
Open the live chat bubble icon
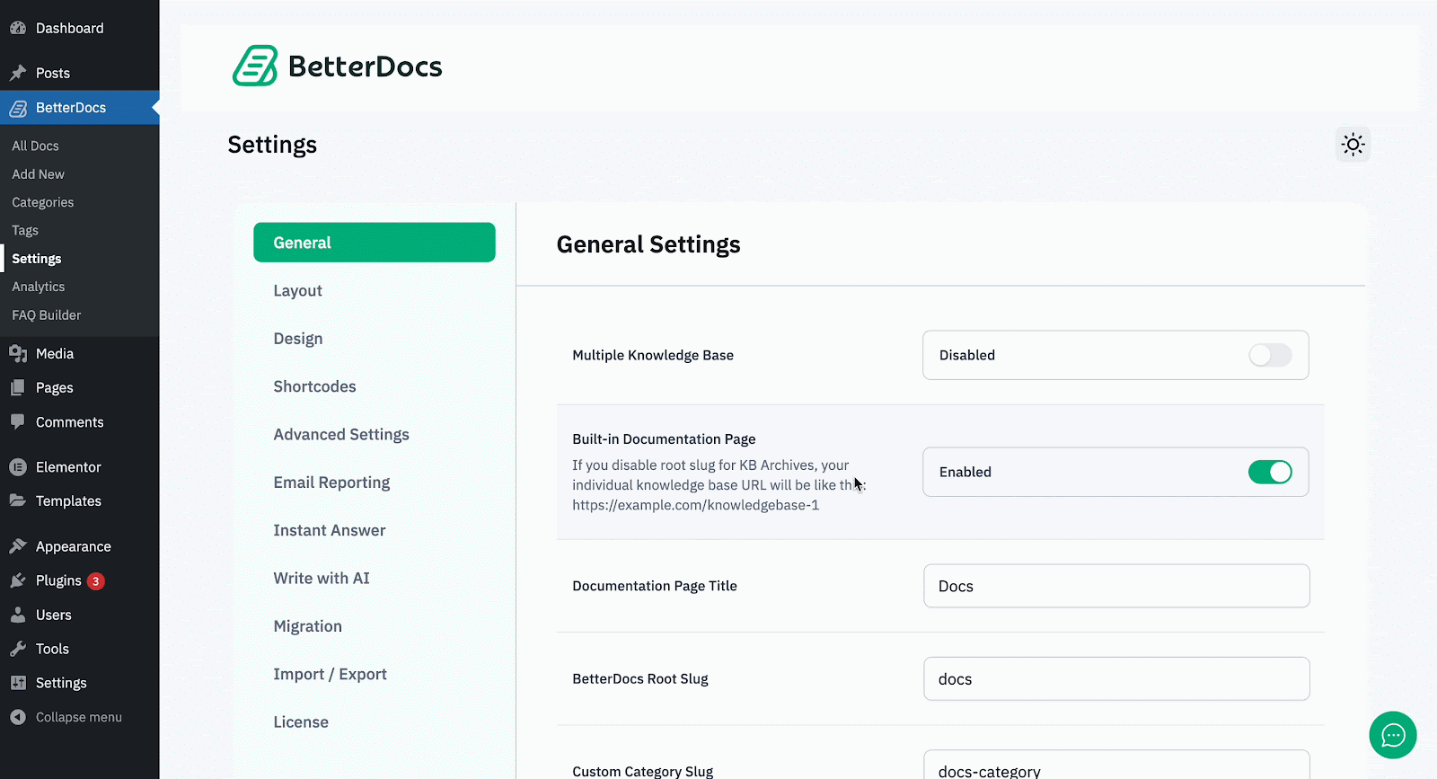1392,735
